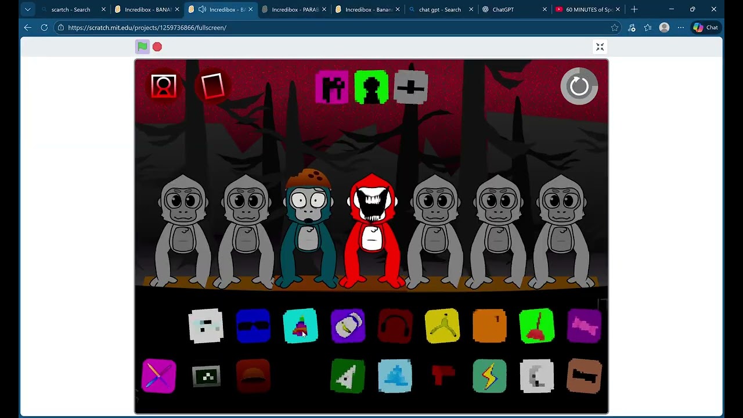Screen dimensions: 743x418
Task: Pick the plain orange square sound icon
Action: point(489,326)
